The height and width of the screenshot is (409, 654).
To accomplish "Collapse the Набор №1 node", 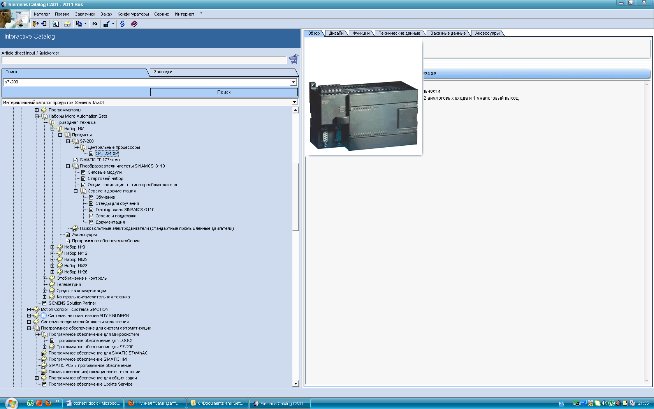I will tap(53, 129).
